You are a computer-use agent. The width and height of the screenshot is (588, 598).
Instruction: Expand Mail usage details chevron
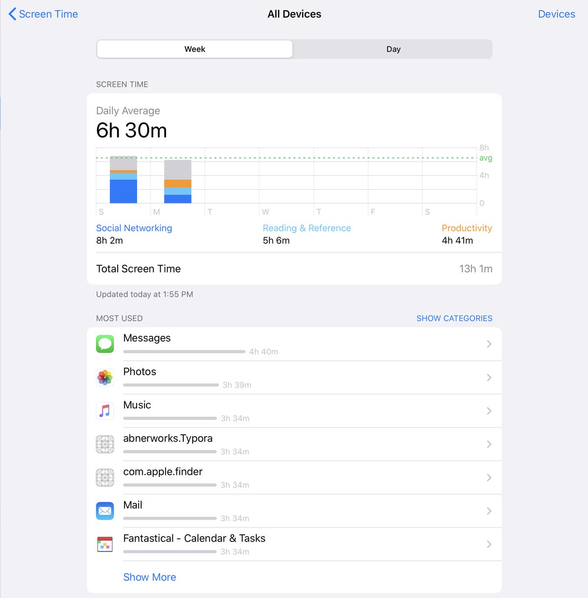[489, 510]
